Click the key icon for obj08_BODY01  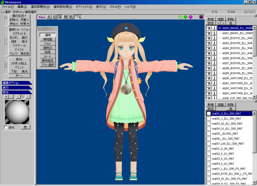coord(214,68)
